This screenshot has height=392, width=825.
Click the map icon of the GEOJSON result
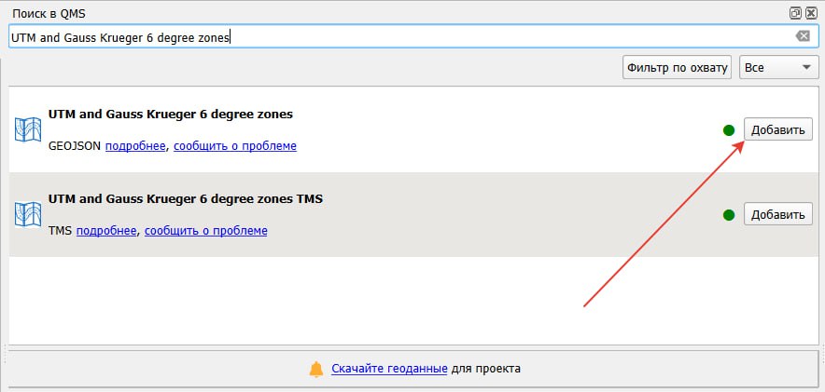[28, 129]
